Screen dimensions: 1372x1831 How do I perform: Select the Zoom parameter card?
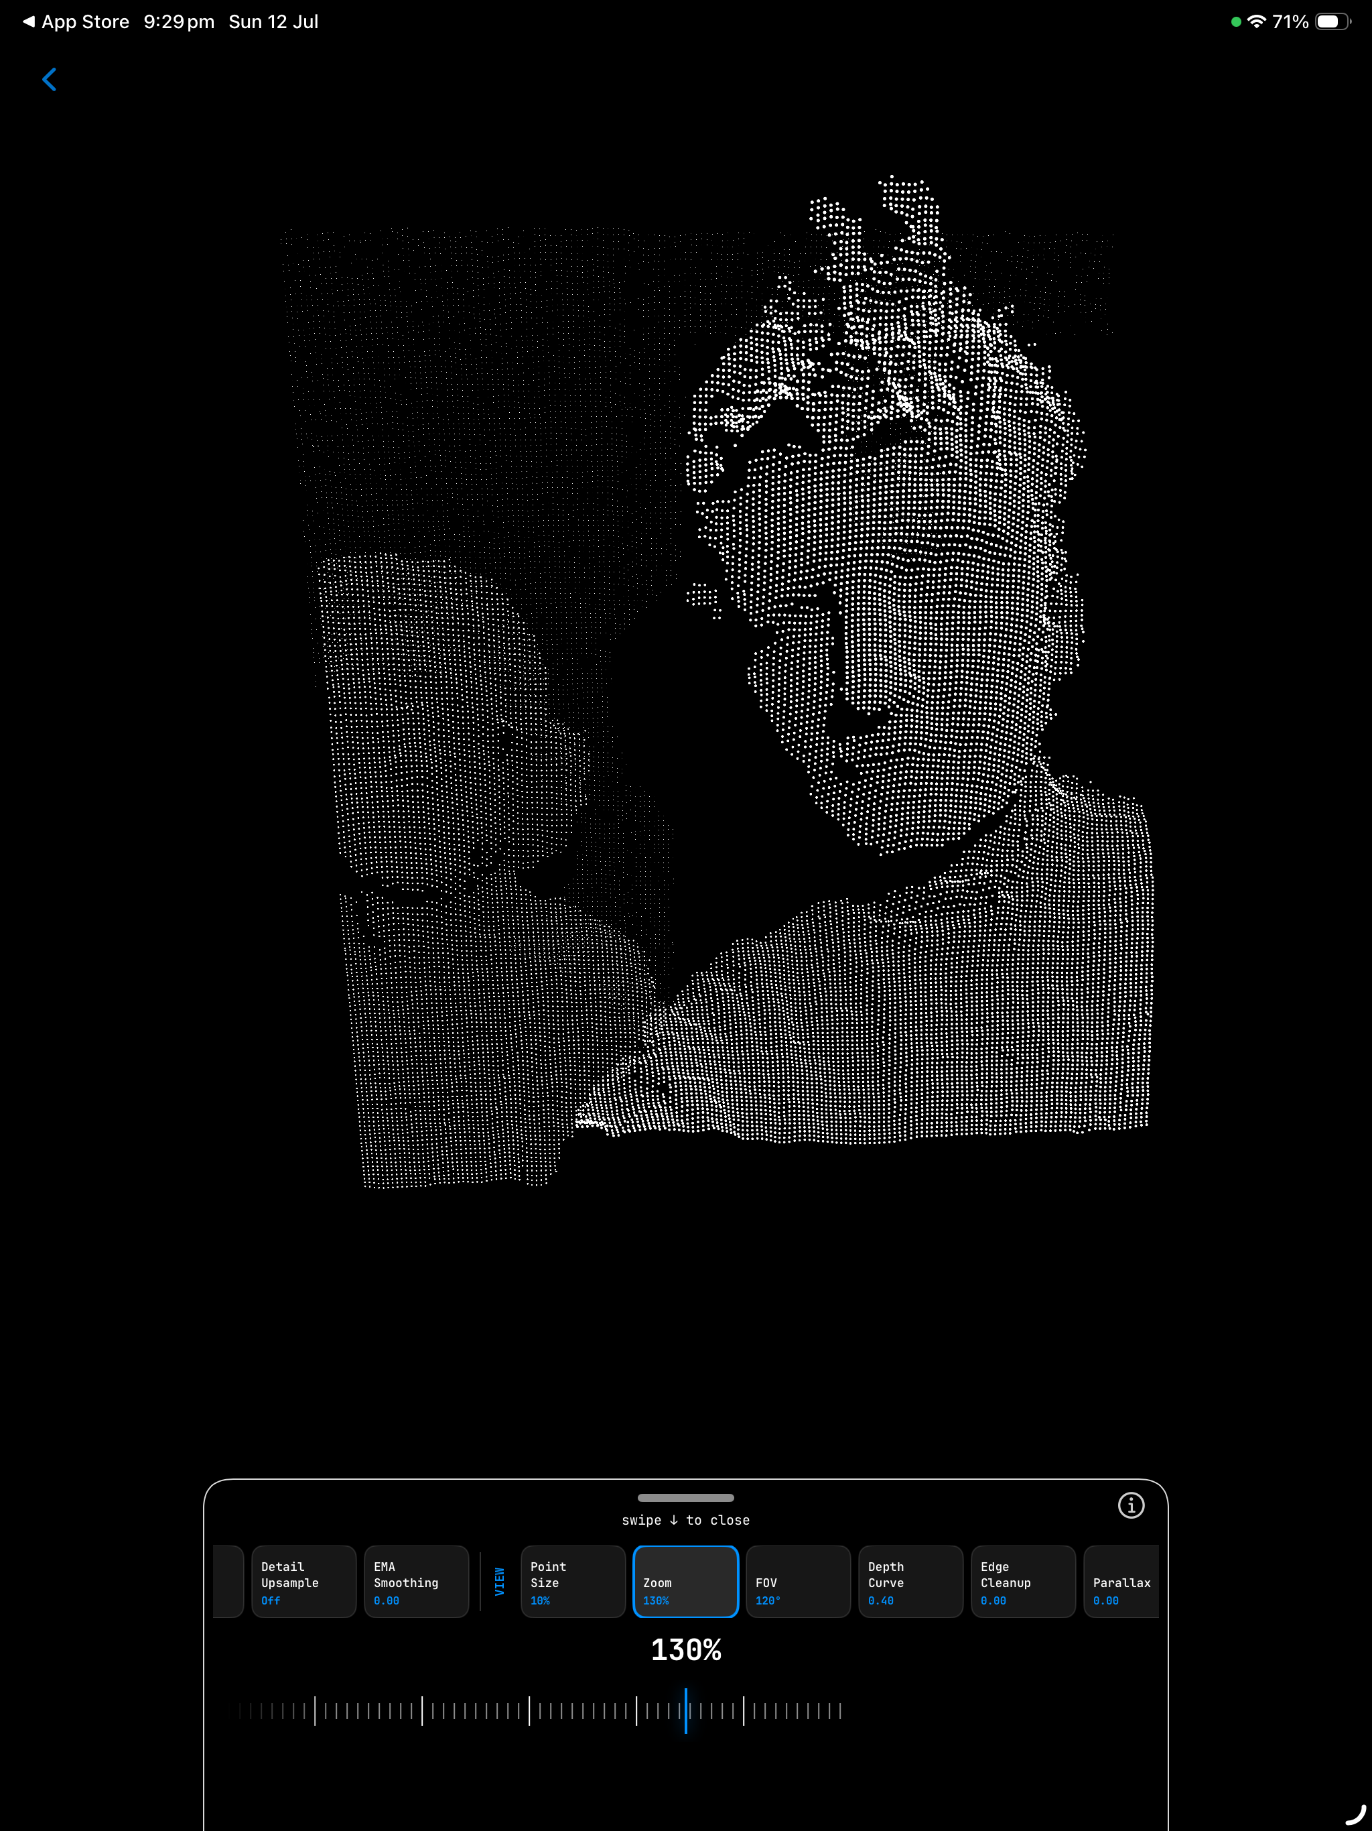[685, 1581]
